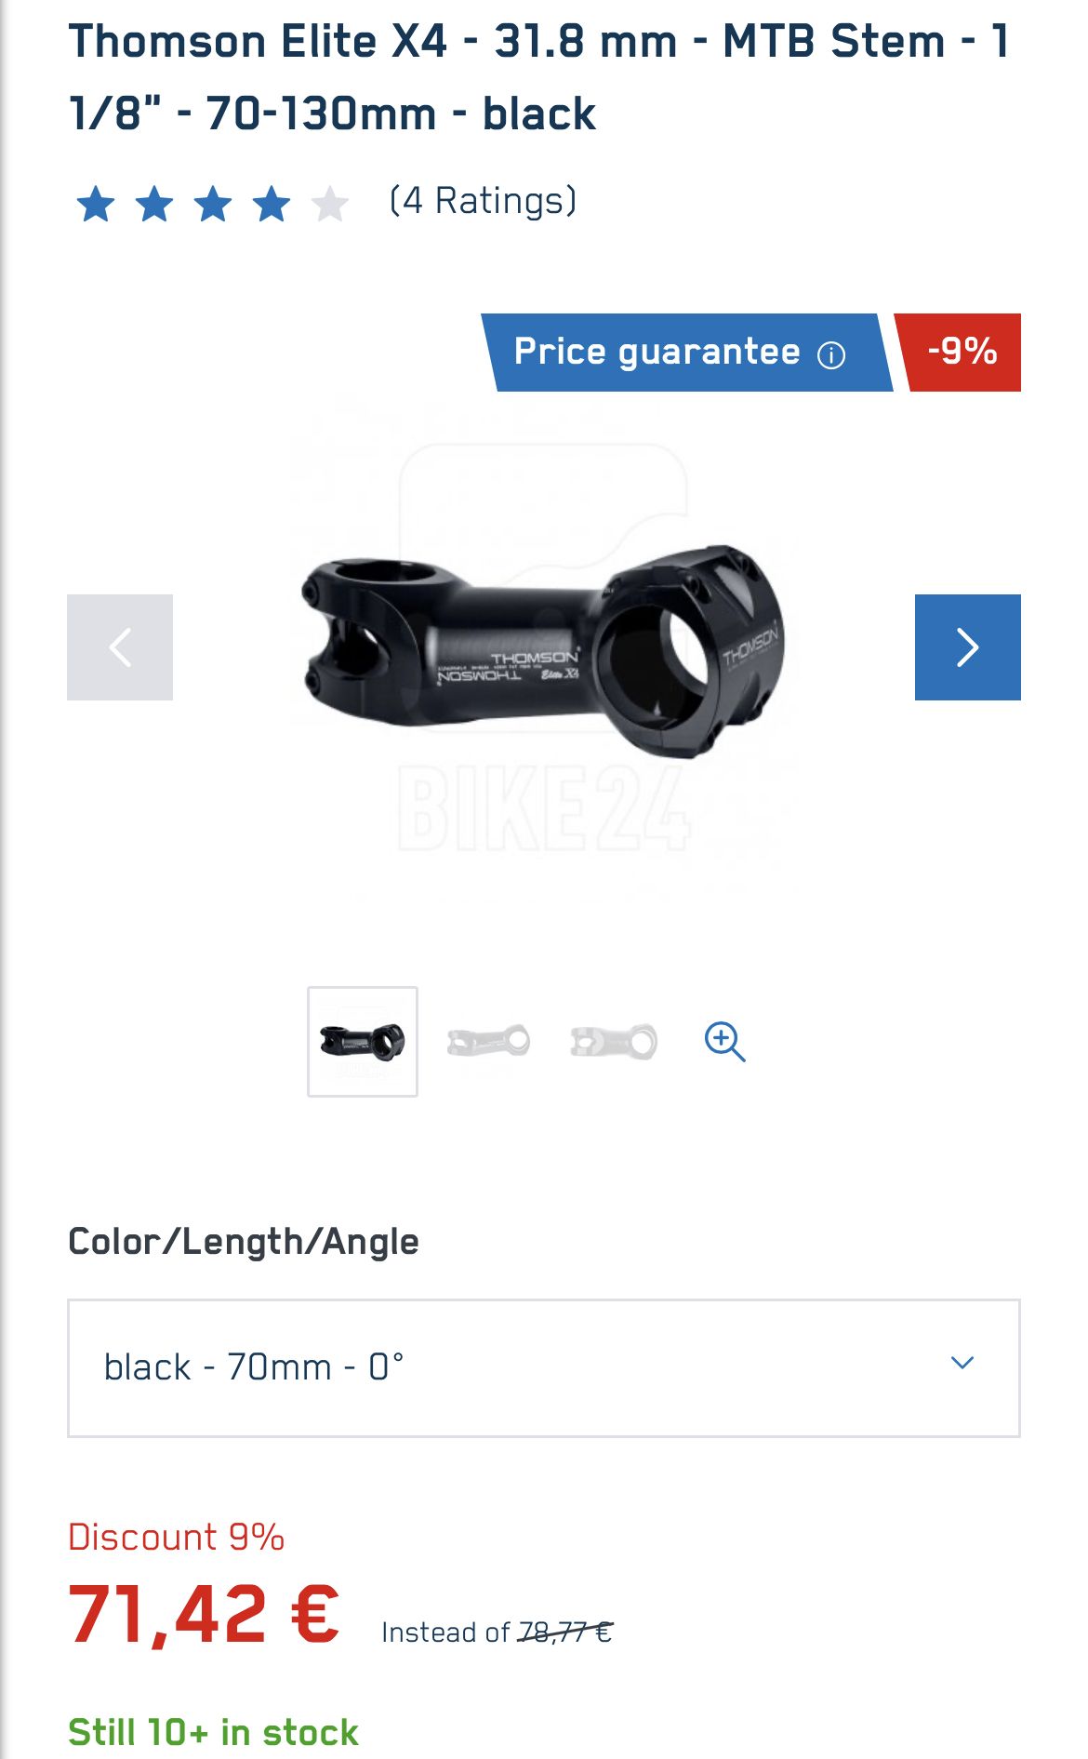Show the next product image

pos(967,647)
